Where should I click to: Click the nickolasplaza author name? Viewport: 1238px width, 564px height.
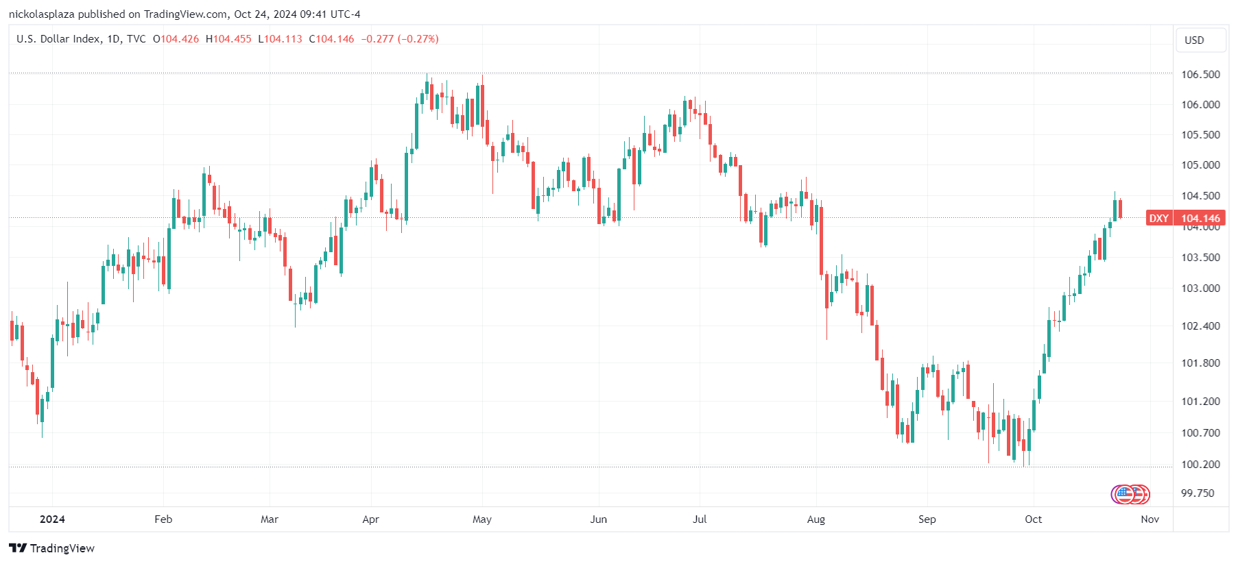[x=41, y=14]
